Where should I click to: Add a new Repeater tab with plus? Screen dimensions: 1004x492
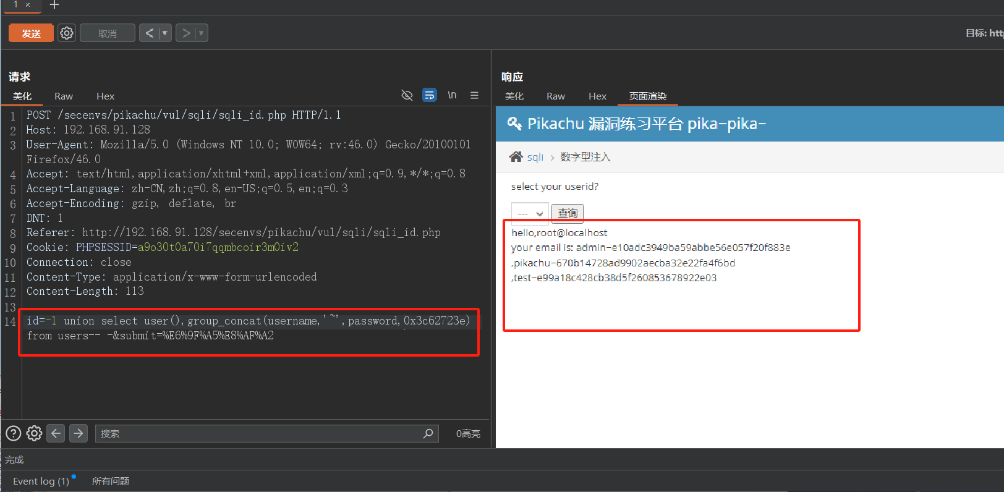pos(54,5)
